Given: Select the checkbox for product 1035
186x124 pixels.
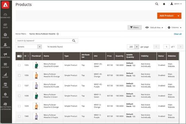Looking at the screenshot, I should (x=19, y=65).
